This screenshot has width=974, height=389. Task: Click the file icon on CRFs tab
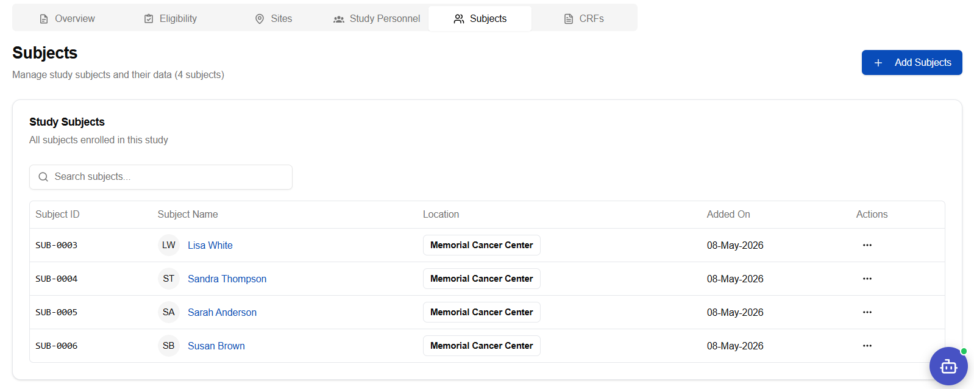point(569,19)
